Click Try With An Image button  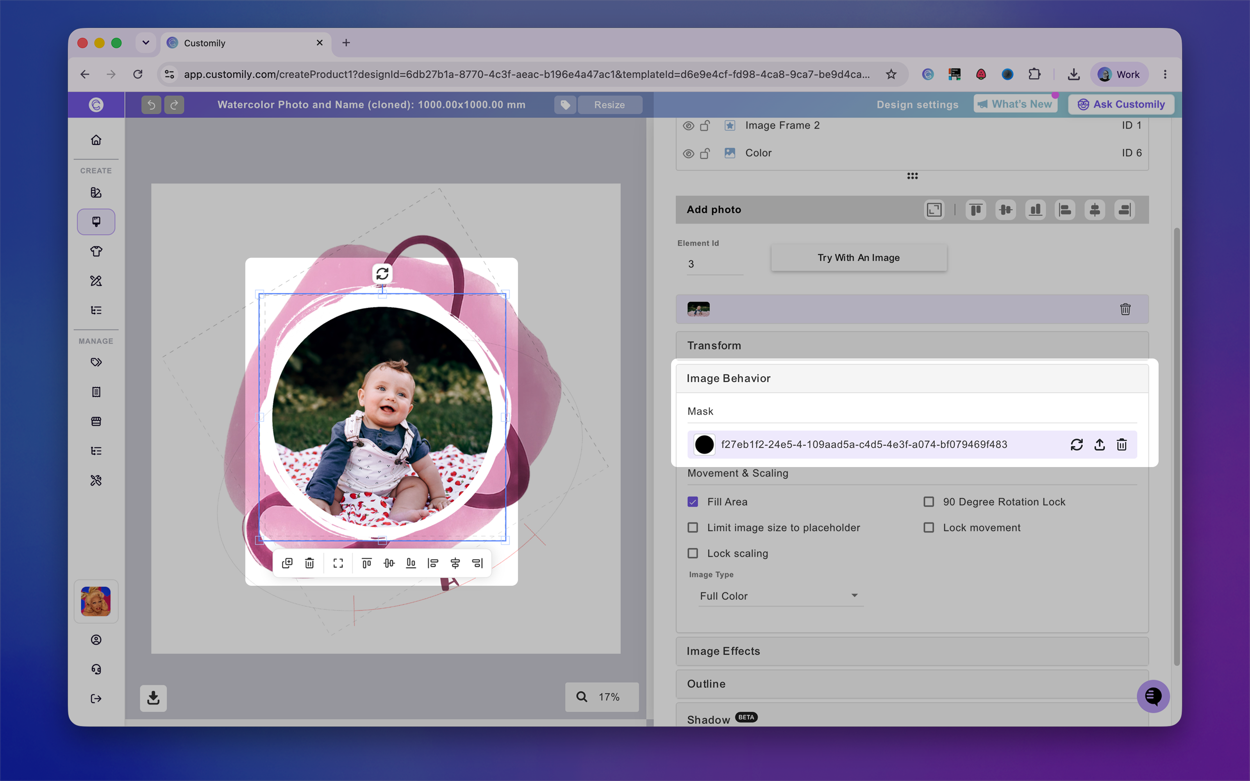coord(859,257)
